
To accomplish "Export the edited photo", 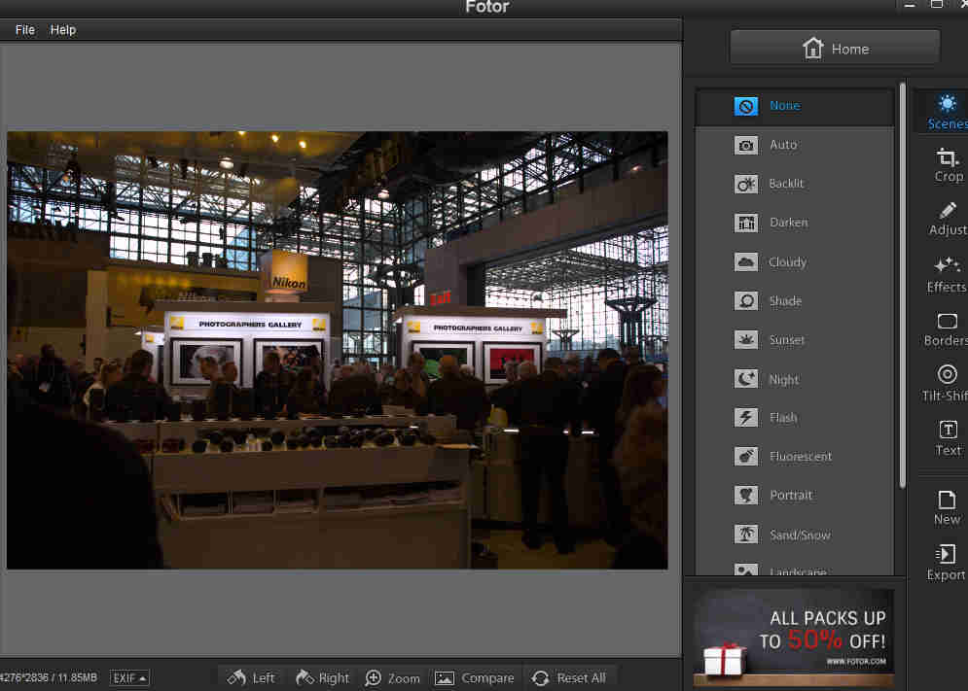I will pyautogui.click(x=947, y=563).
